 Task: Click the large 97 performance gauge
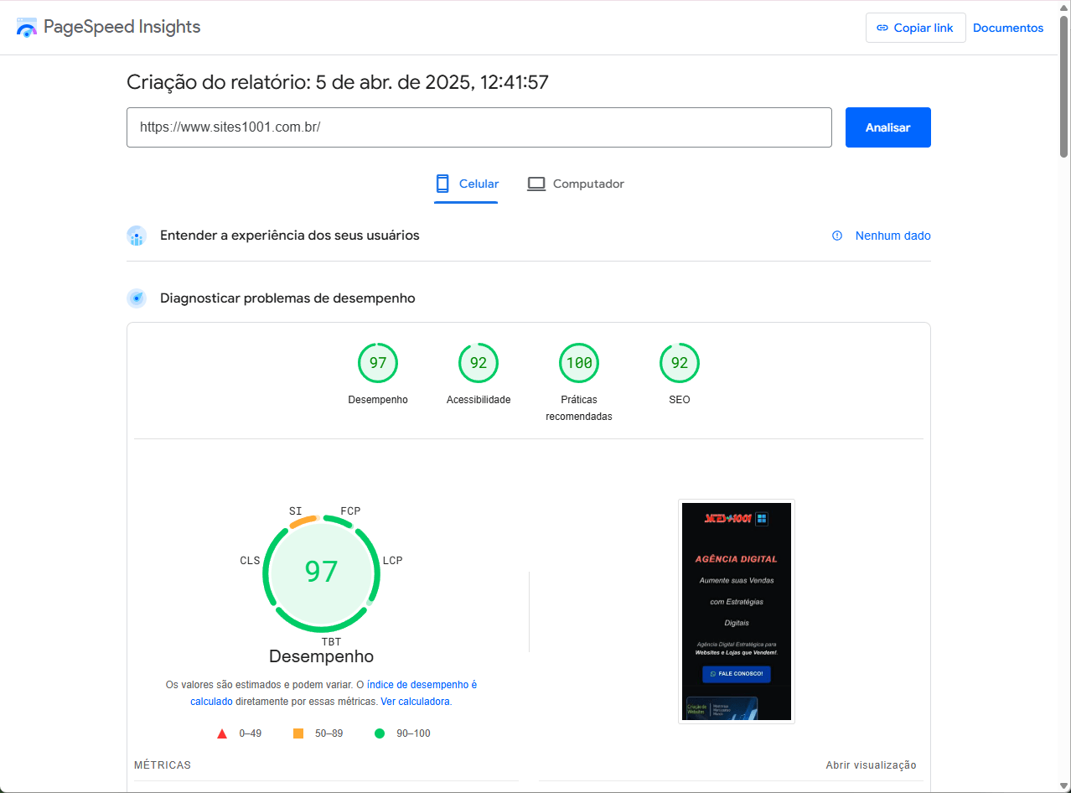pos(321,573)
